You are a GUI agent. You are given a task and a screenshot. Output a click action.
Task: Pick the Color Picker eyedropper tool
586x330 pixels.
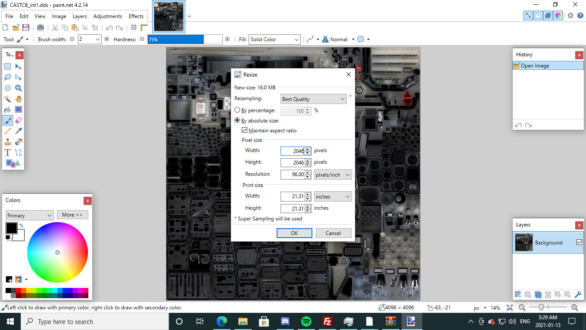point(19,131)
